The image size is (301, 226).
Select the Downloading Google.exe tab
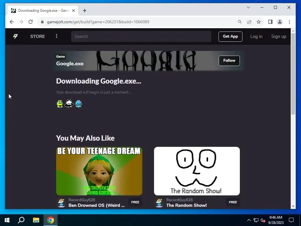tap(43, 11)
